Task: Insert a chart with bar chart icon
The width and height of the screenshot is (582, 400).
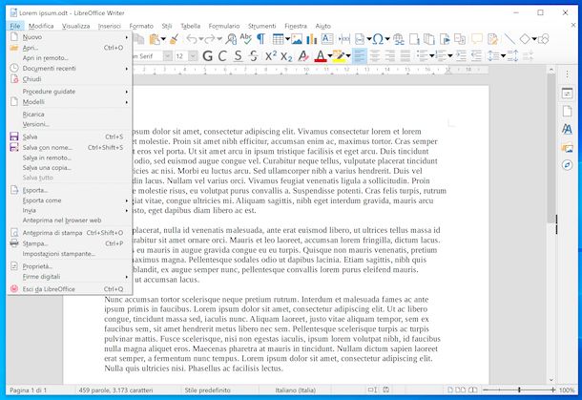Action: pyautogui.click(x=312, y=38)
